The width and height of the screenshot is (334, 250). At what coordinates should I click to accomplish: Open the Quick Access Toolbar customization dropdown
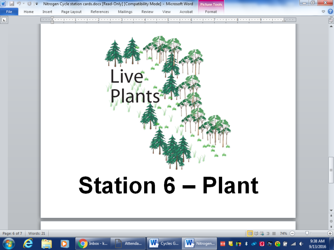[x=36, y=3]
